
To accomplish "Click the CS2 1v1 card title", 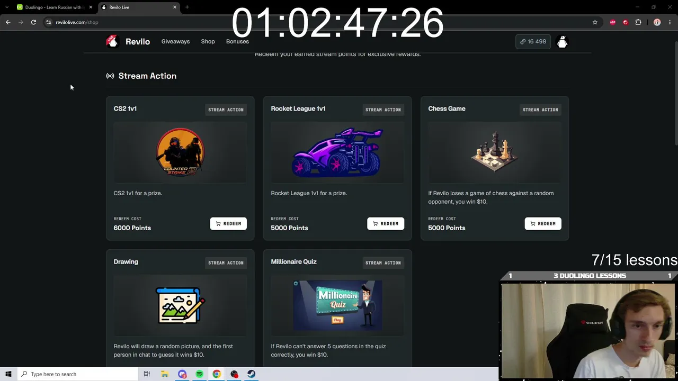I will pyautogui.click(x=125, y=108).
